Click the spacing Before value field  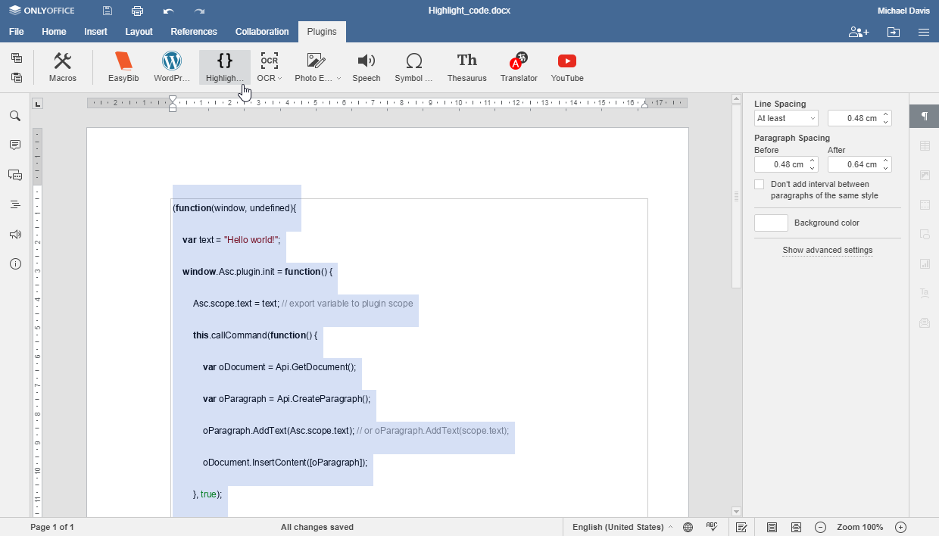coord(786,164)
